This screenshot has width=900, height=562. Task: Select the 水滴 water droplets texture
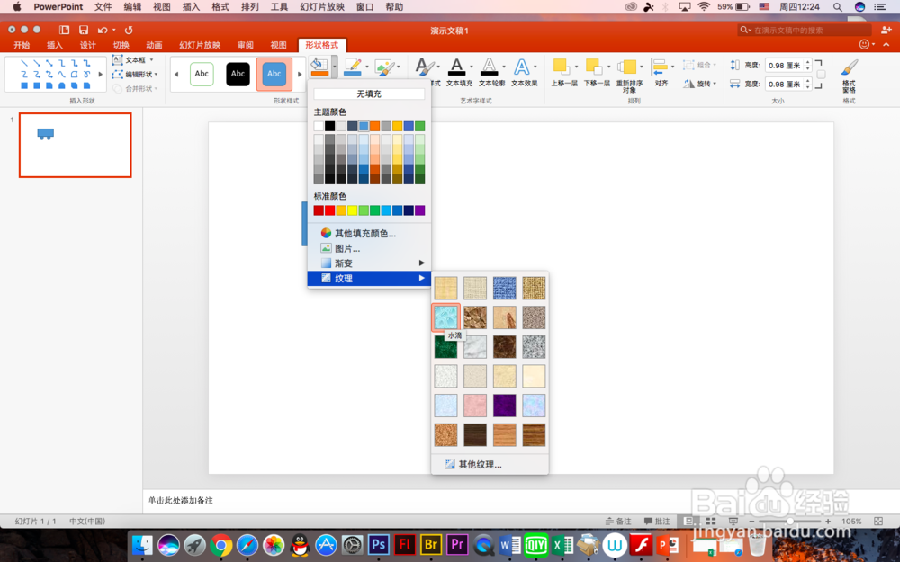446,317
